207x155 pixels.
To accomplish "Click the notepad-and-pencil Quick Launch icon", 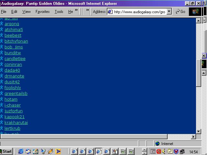I will [36, 151].
